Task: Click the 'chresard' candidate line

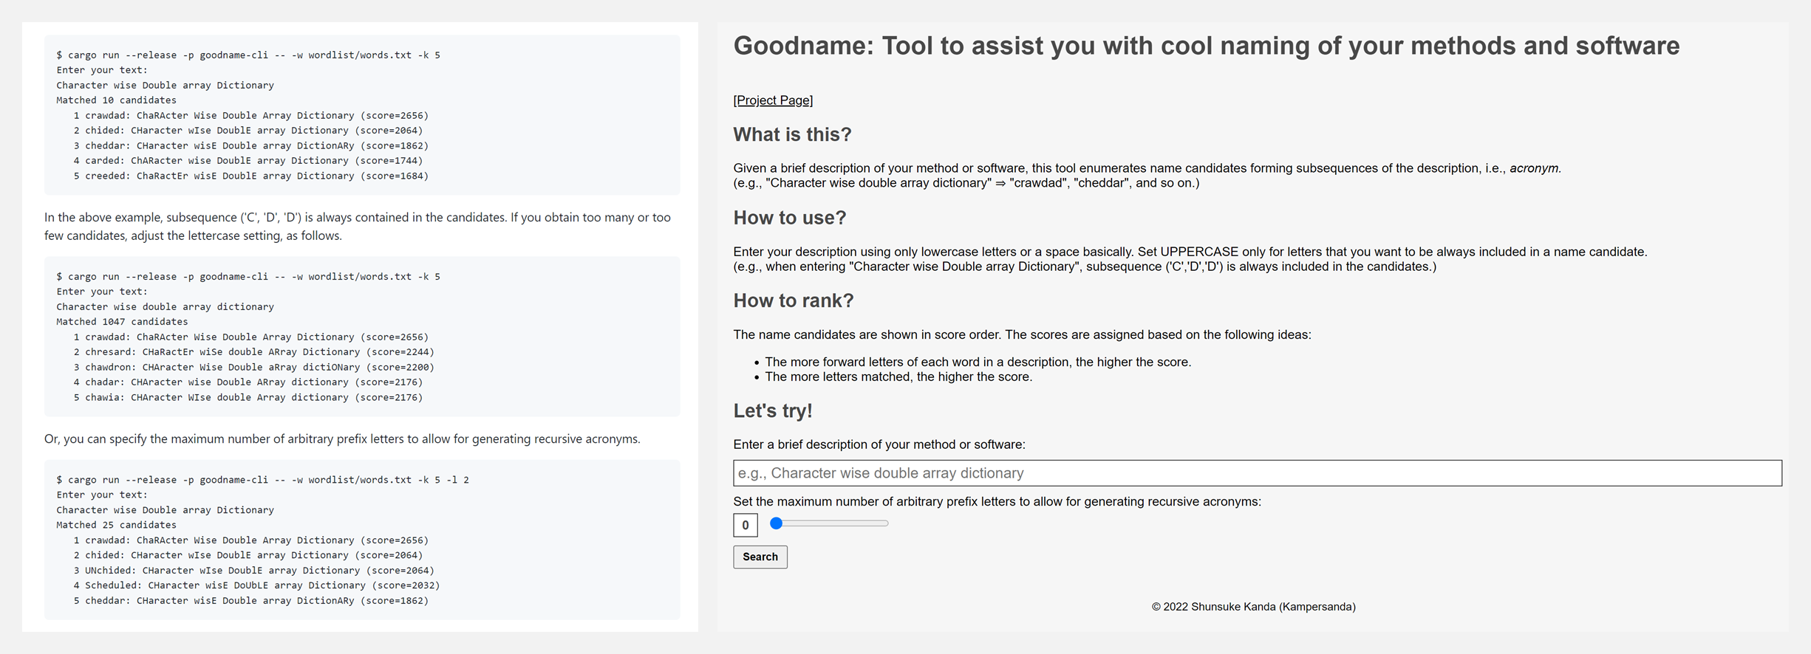Action: click(254, 352)
